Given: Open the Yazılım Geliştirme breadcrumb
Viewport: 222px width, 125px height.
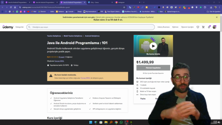Looking at the screenshot, I should (54, 36).
